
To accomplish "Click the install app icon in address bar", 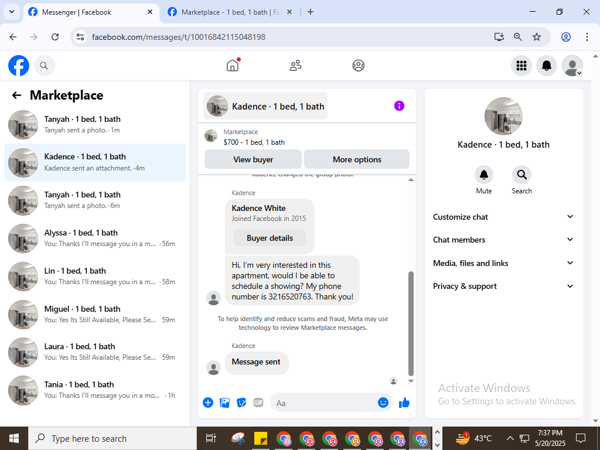I will 499,37.
